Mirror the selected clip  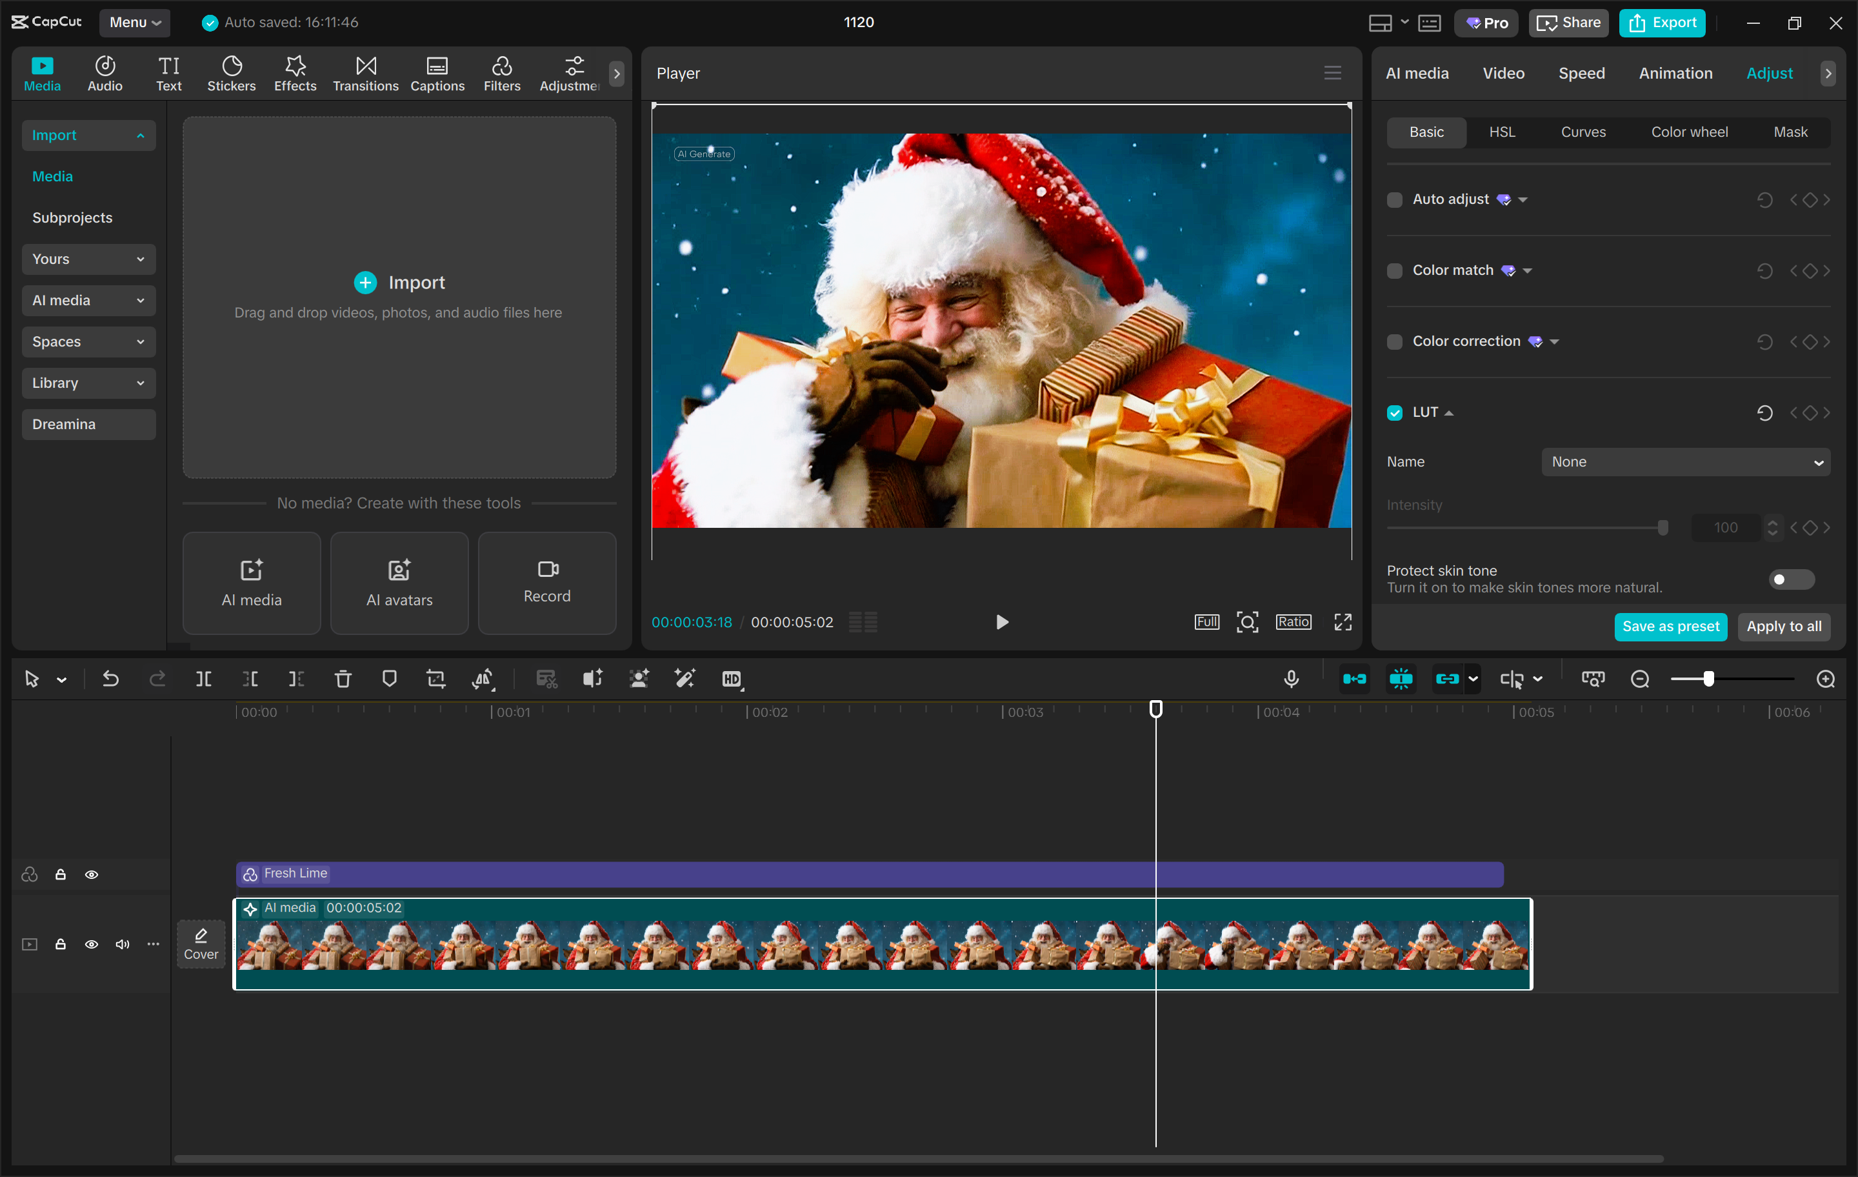point(483,679)
